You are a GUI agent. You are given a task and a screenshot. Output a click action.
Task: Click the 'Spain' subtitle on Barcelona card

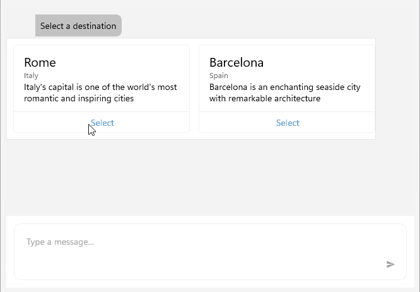pos(219,76)
